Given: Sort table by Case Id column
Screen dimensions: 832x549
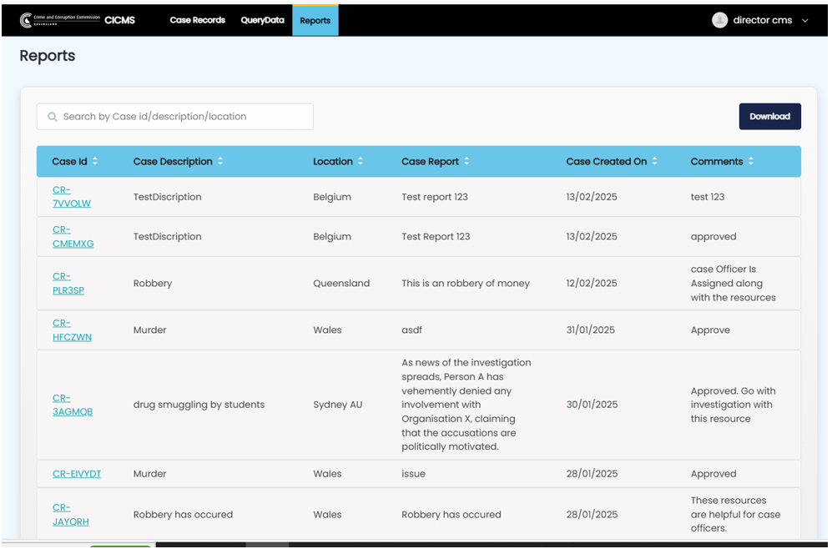Looking at the screenshot, I should pos(95,162).
